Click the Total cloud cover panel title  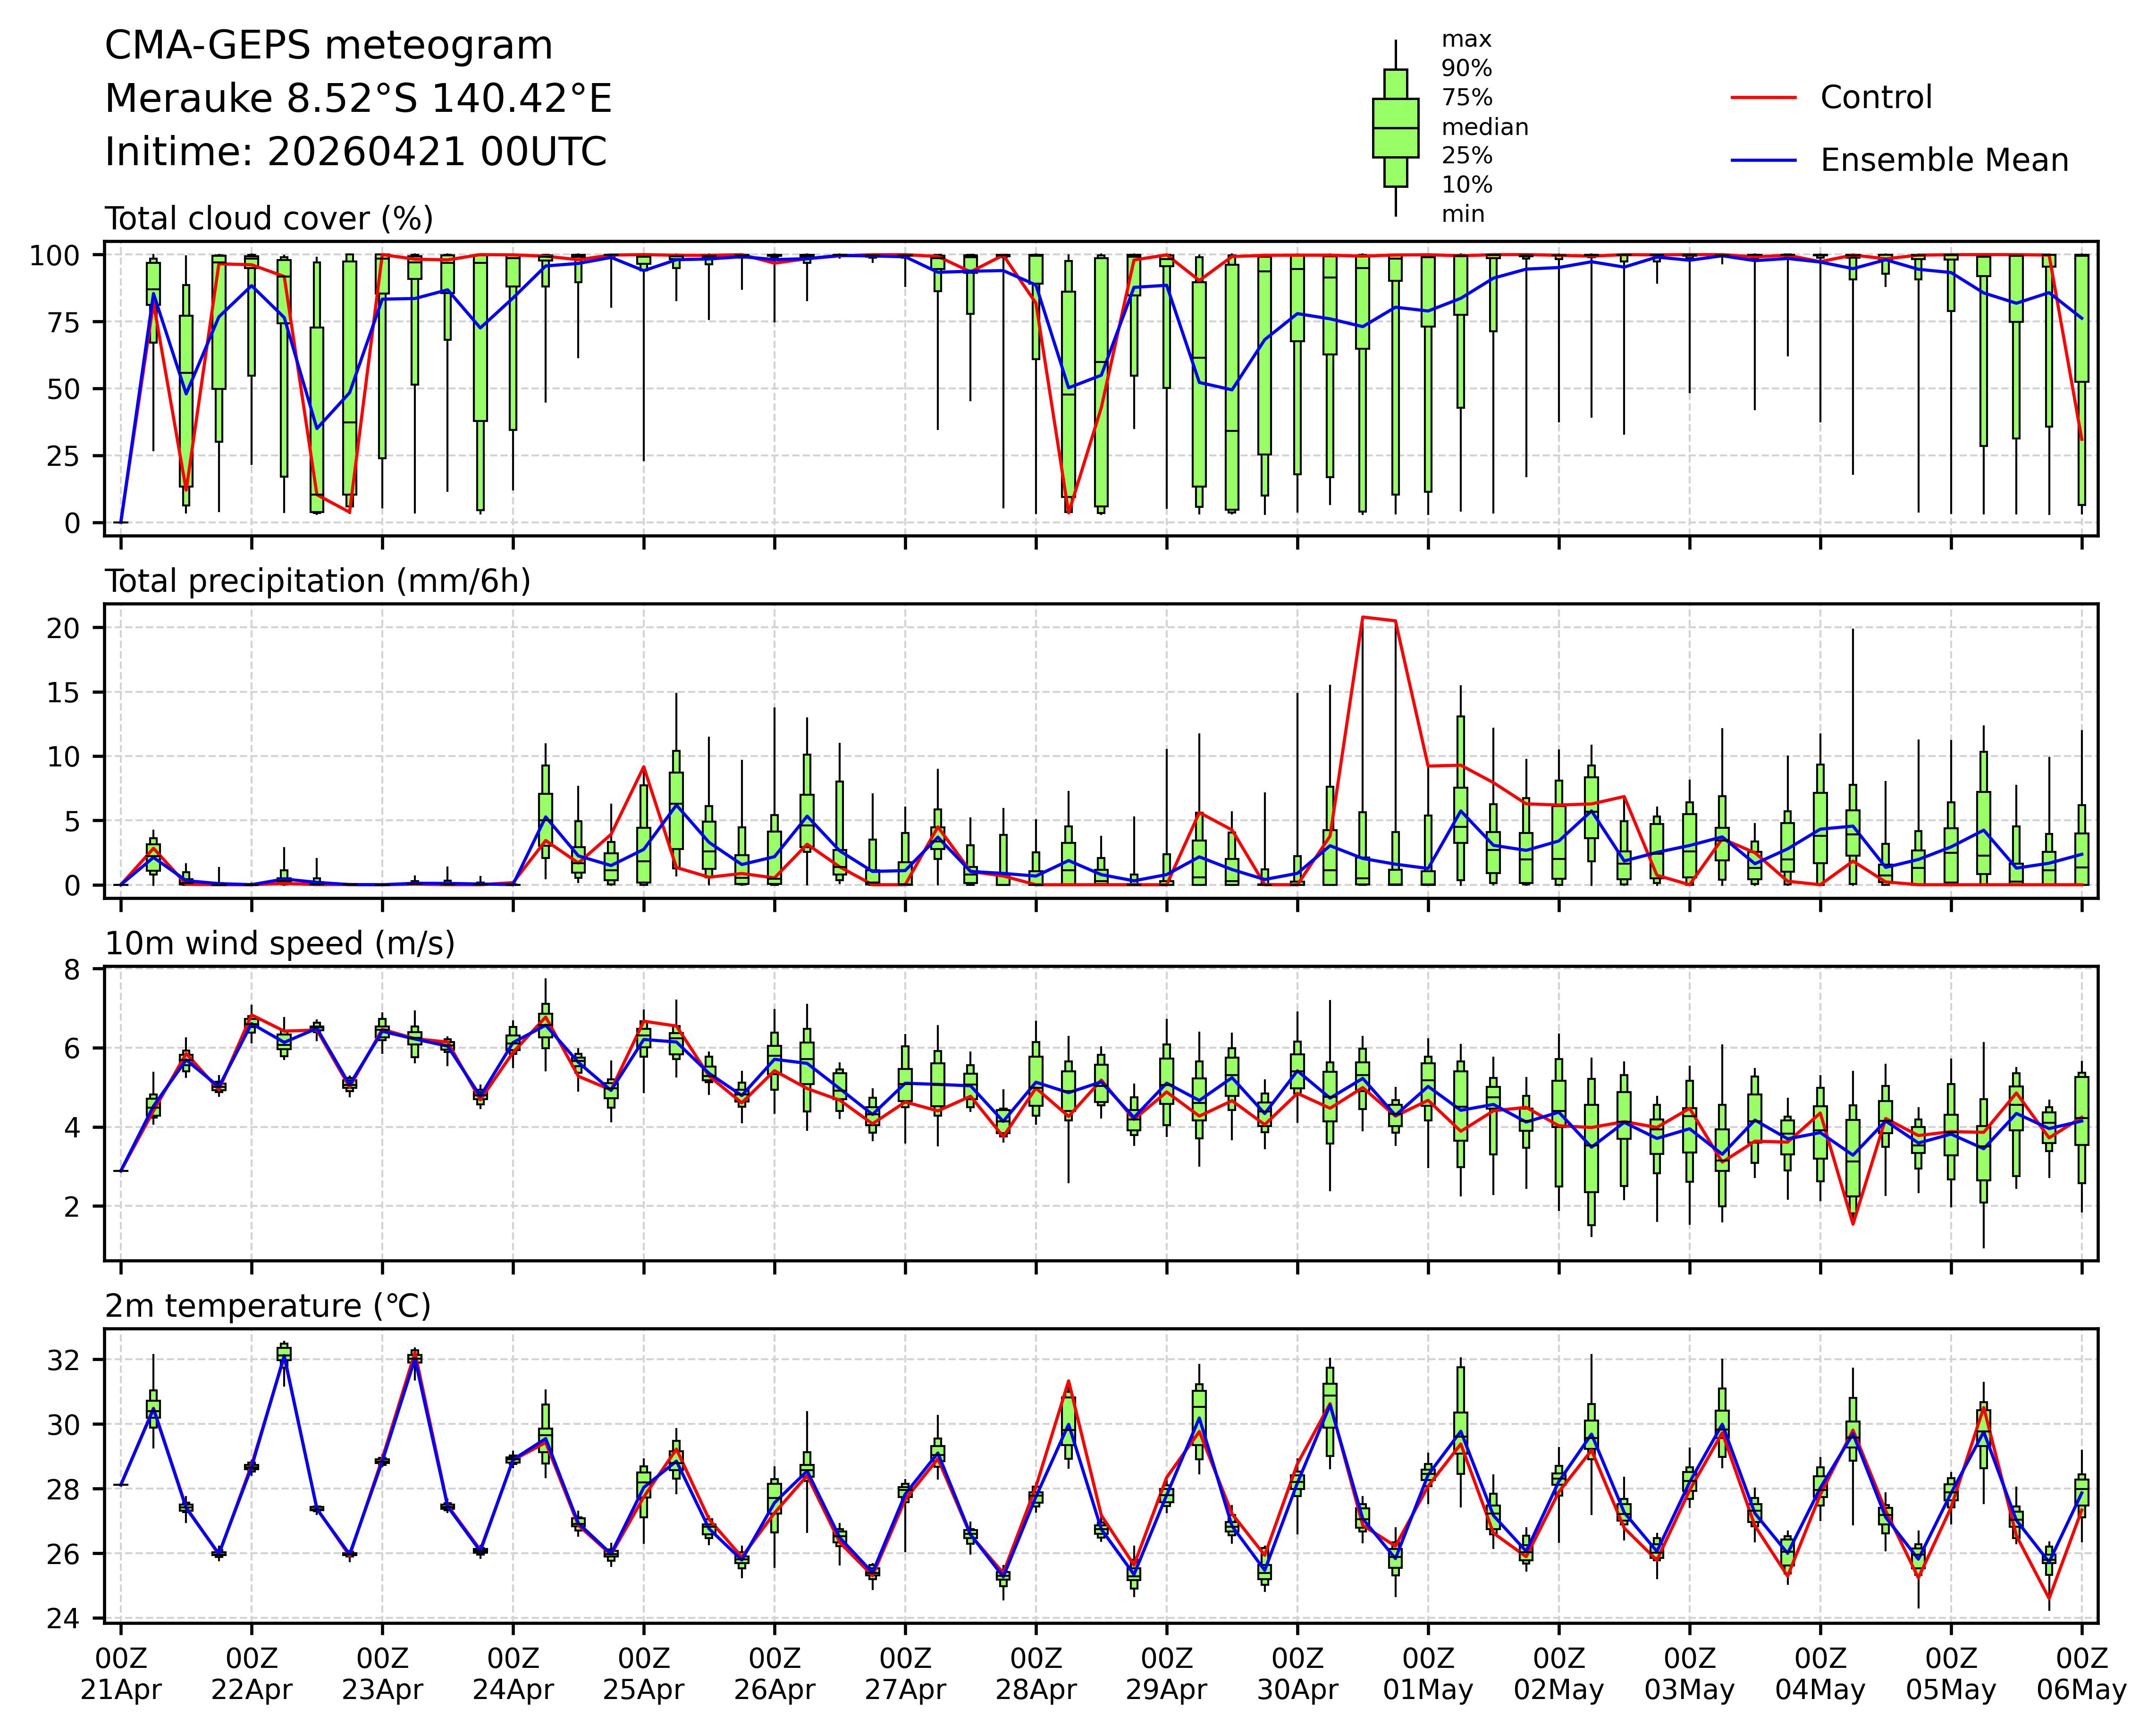pyautogui.click(x=269, y=218)
